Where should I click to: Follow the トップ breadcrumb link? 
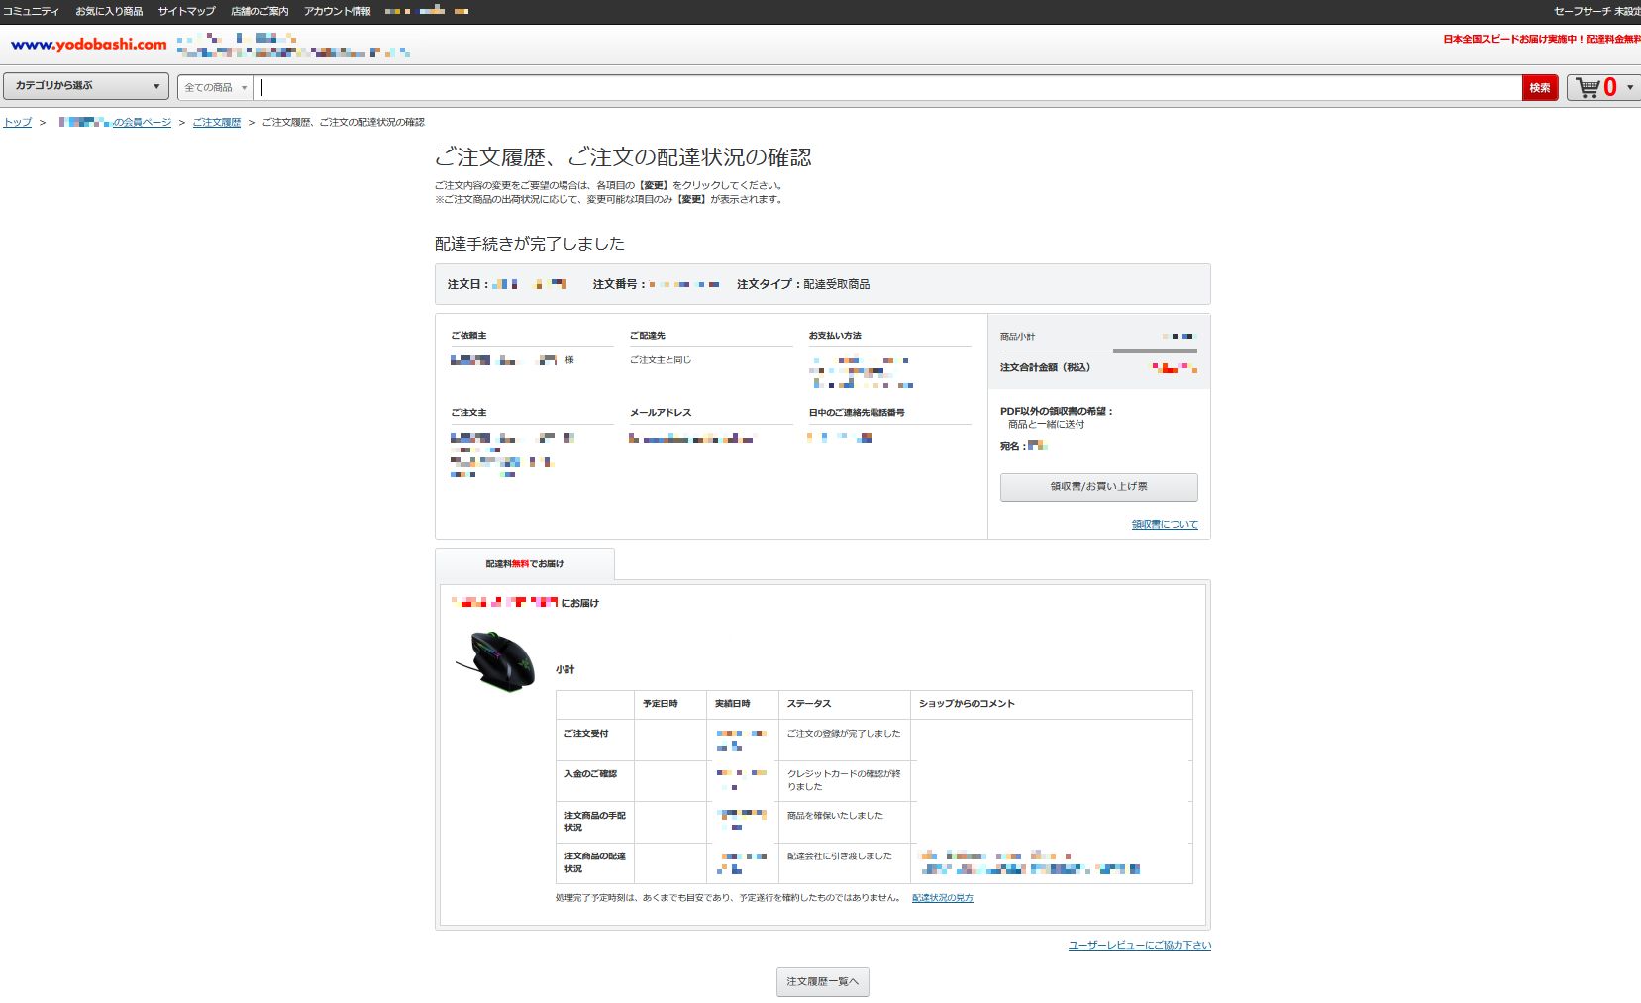(x=18, y=122)
